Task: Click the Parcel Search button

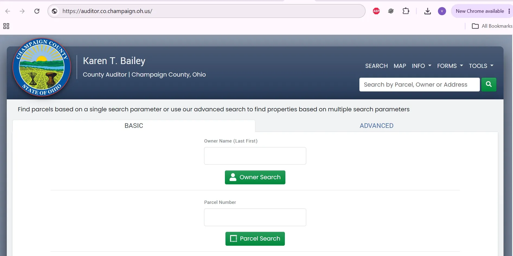Action: [x=255, y=239]
